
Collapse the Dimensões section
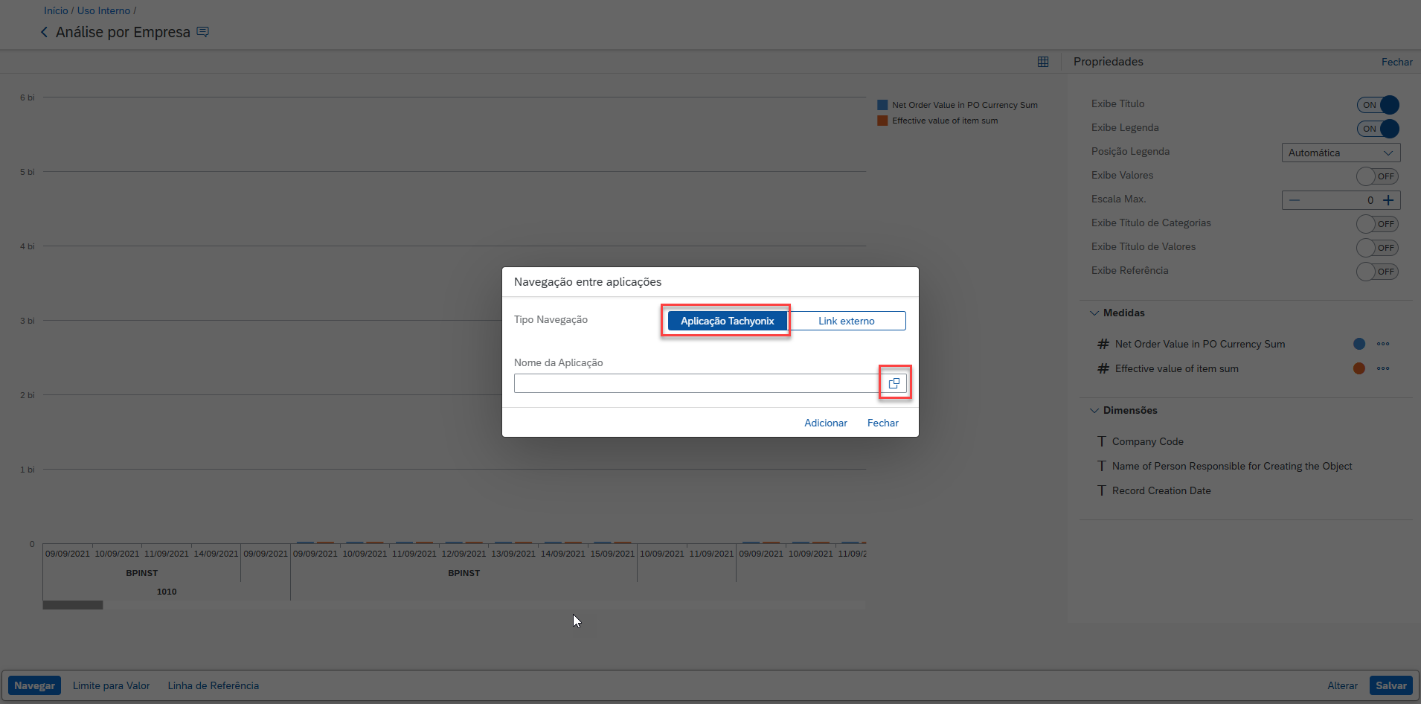(x=1094, y=411)
